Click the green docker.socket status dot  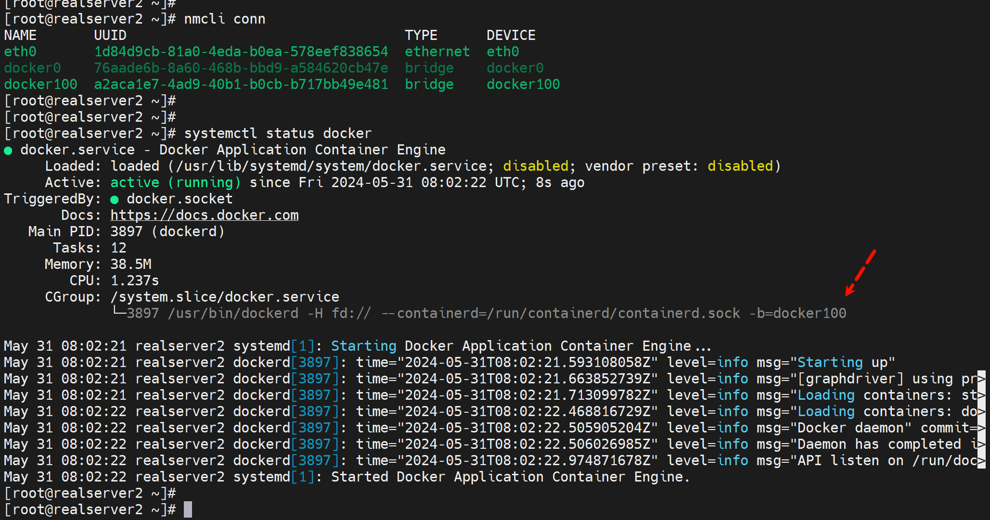tap(114, 200)
